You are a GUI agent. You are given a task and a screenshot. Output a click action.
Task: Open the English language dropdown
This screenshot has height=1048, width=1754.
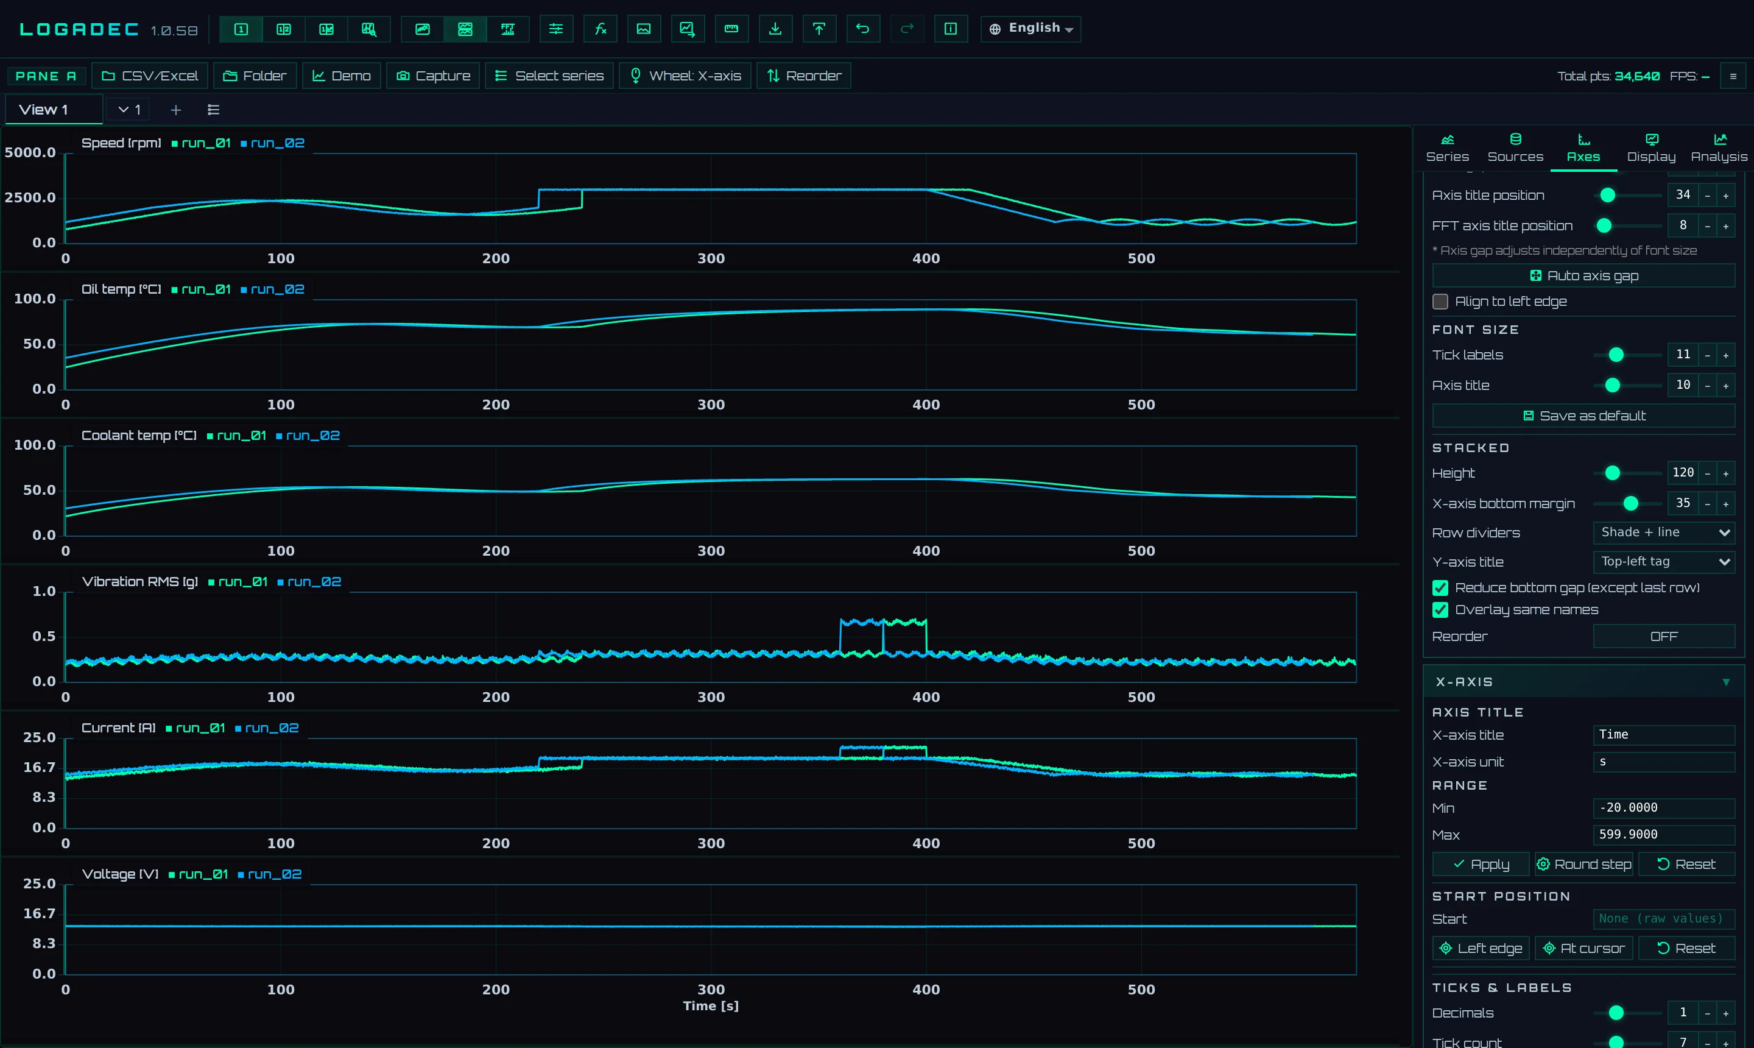1030,29
